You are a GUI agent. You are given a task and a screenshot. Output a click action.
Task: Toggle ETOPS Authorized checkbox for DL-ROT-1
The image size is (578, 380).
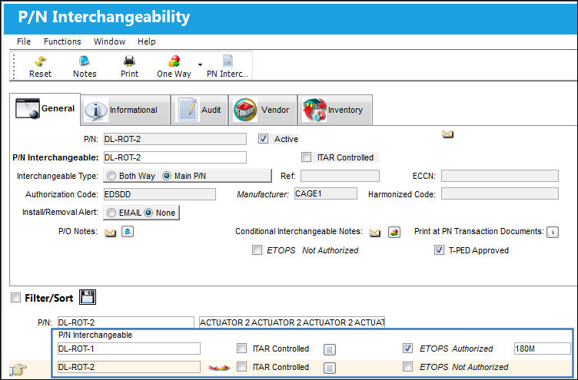click(407, 348)
